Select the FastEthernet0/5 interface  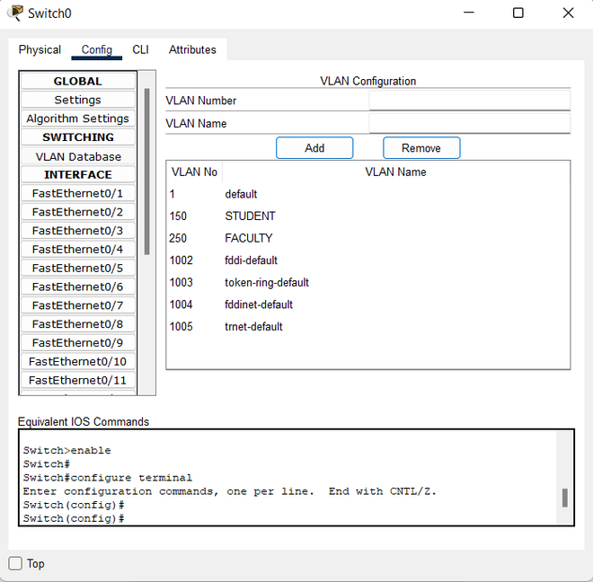coord(77,268)
